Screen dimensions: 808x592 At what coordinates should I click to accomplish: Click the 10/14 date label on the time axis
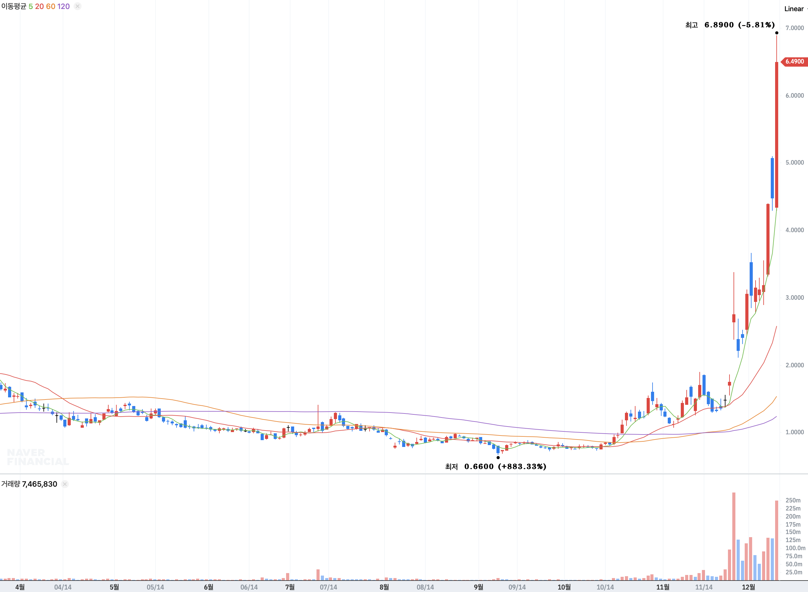click(x=605, y=587)
